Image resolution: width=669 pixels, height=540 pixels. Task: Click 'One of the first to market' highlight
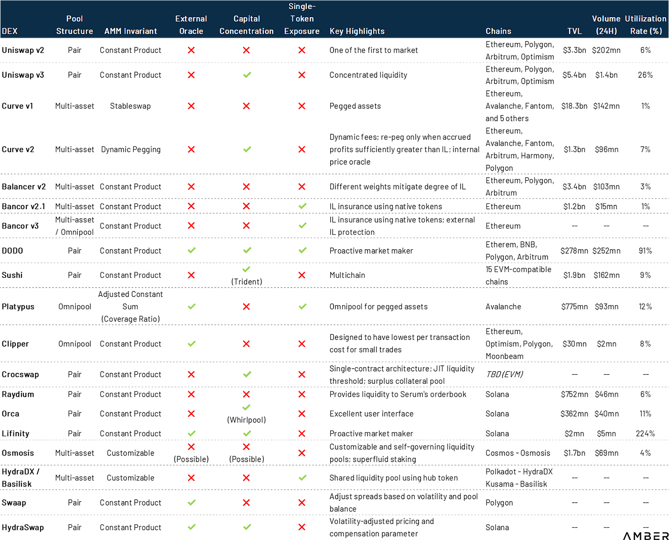374,50
